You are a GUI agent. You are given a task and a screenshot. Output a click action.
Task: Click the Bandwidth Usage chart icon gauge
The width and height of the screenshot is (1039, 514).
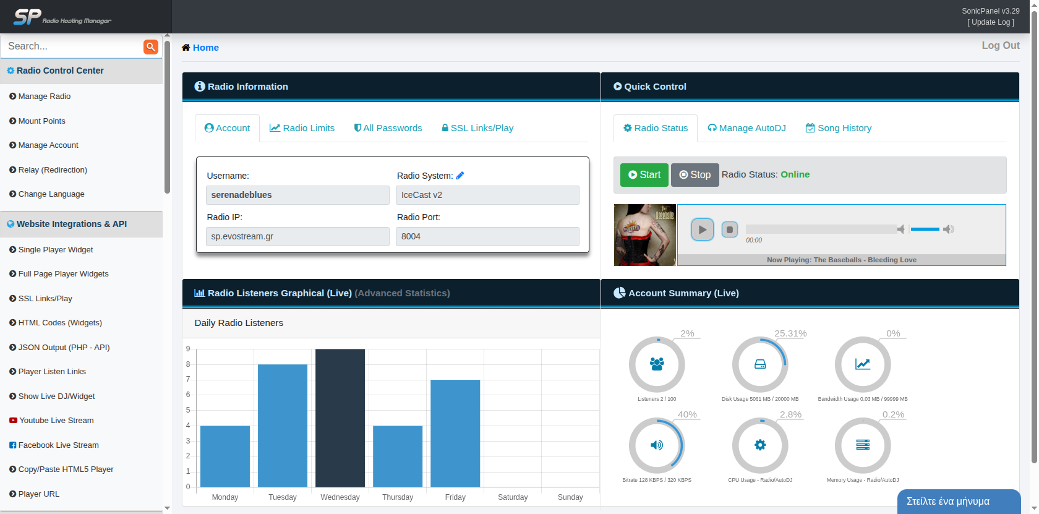coord(863,364)
